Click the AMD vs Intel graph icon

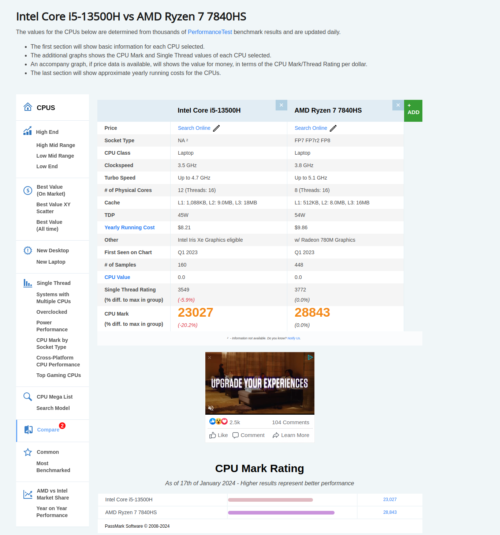(28, 494)
